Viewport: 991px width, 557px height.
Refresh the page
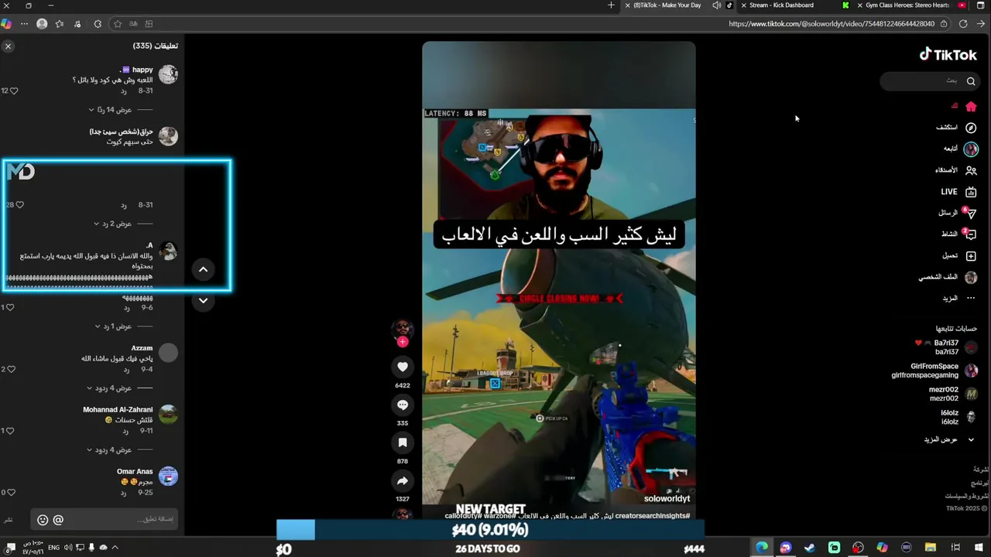(963, 24)
